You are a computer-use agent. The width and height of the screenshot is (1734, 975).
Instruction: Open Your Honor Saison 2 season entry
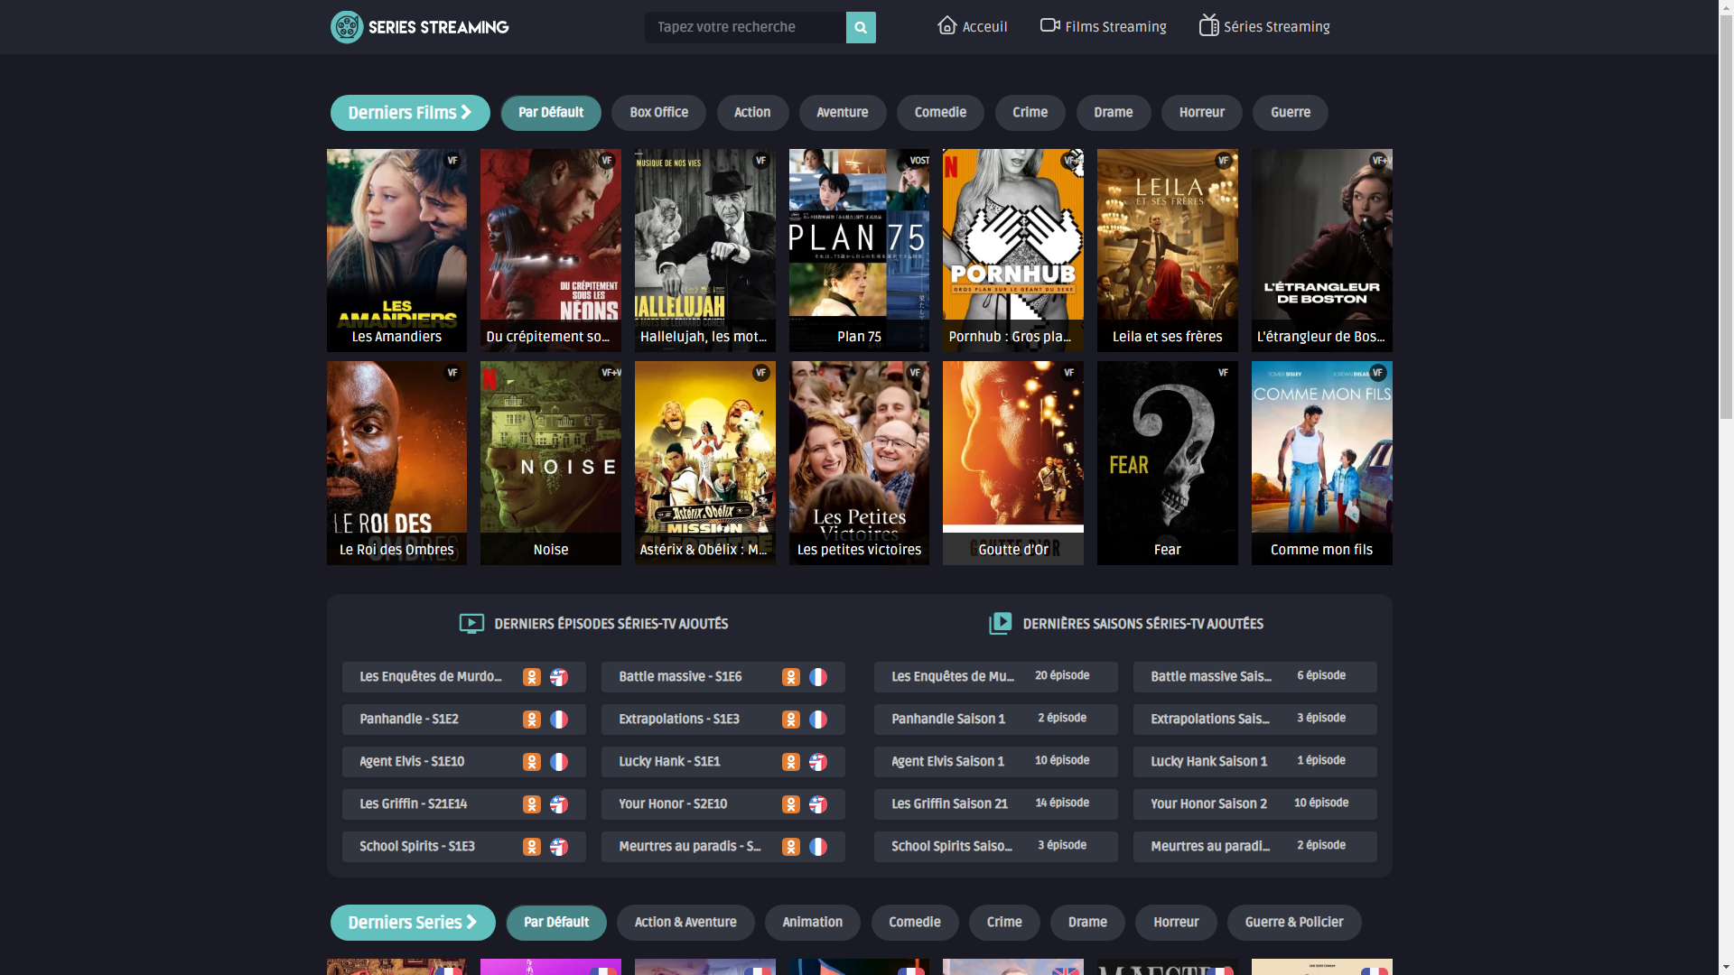pyautogui.click(x=1255, y=804)
